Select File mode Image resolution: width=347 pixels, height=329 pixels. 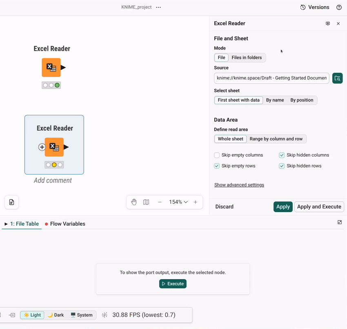(x=221, y=58)
